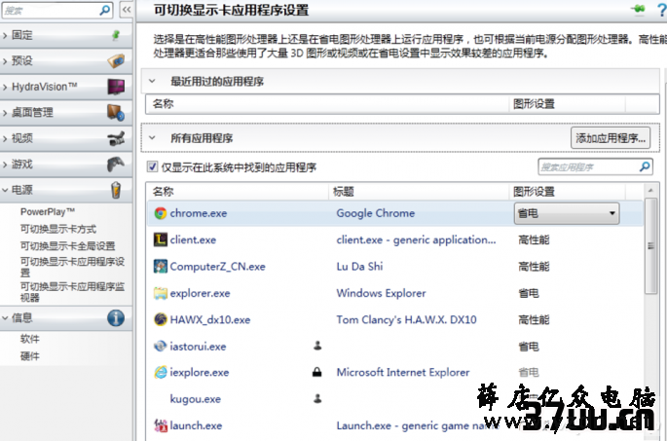Click the user icon in iastorui.exe row
The image size is (667, 441).
[317, 346]
